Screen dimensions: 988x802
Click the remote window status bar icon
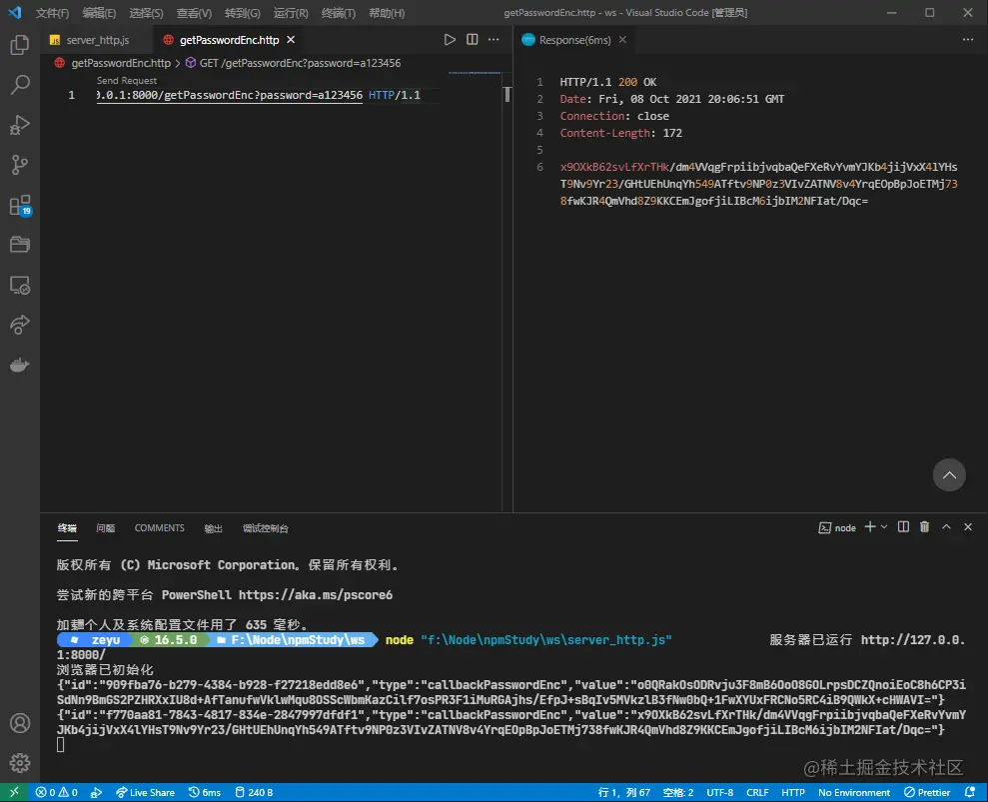pyautogui.click(x=14, y=793)
